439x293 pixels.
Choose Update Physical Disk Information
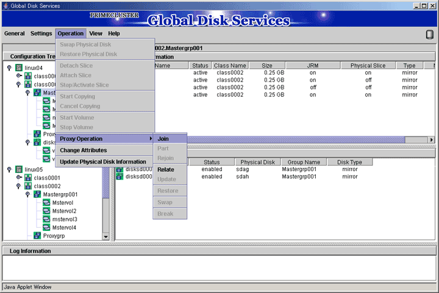[105, 161]
